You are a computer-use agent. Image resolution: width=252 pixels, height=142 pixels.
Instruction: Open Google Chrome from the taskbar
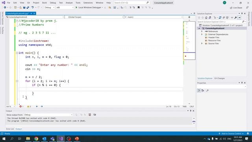point(36,138)
